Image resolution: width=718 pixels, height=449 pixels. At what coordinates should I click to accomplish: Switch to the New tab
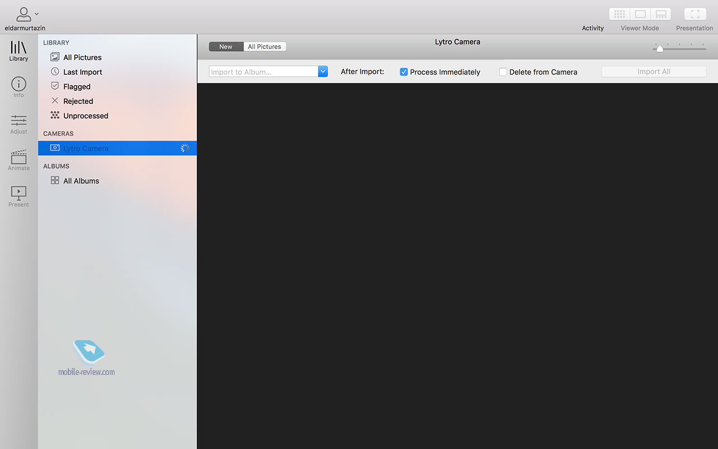226,47
